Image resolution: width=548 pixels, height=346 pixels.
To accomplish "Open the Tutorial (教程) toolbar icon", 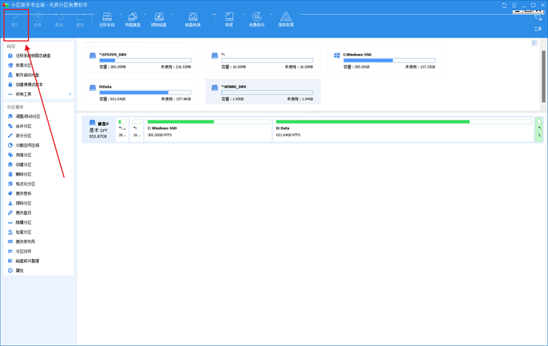I will pyautogui.click(x=229, y=20).
